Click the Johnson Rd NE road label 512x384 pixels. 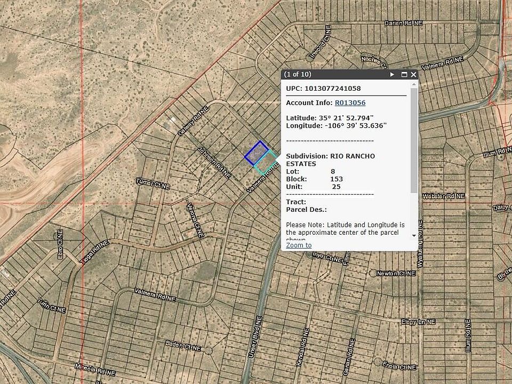(215, 163)
